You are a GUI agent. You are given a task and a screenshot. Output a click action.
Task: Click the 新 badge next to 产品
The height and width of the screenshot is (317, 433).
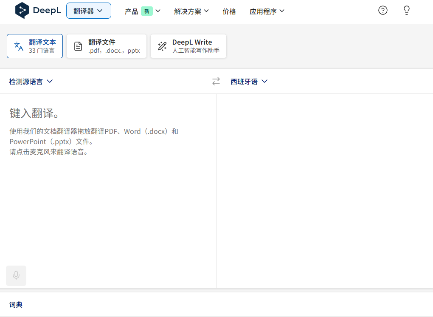click(x=147, y=11)
